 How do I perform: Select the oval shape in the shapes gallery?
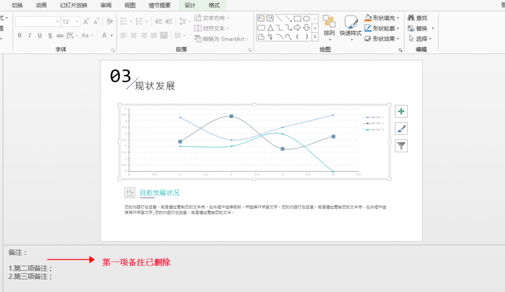tap(306, 17)
